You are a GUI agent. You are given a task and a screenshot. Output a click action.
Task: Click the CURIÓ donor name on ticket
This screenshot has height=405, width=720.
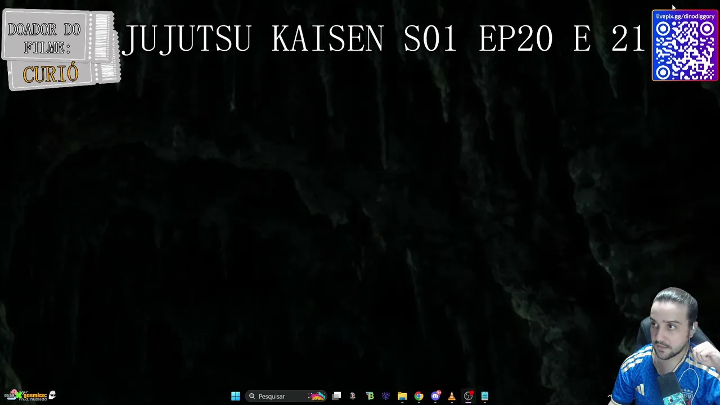[51, 74]
